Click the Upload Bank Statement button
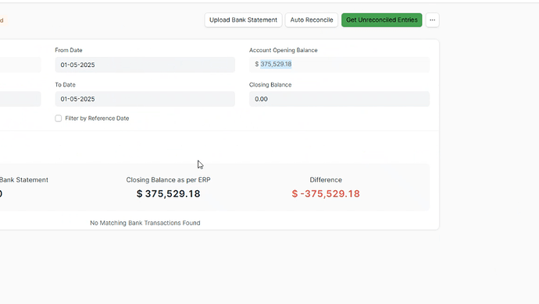The height and width of the screenshot is (304, 539). (x=243, y=20)
